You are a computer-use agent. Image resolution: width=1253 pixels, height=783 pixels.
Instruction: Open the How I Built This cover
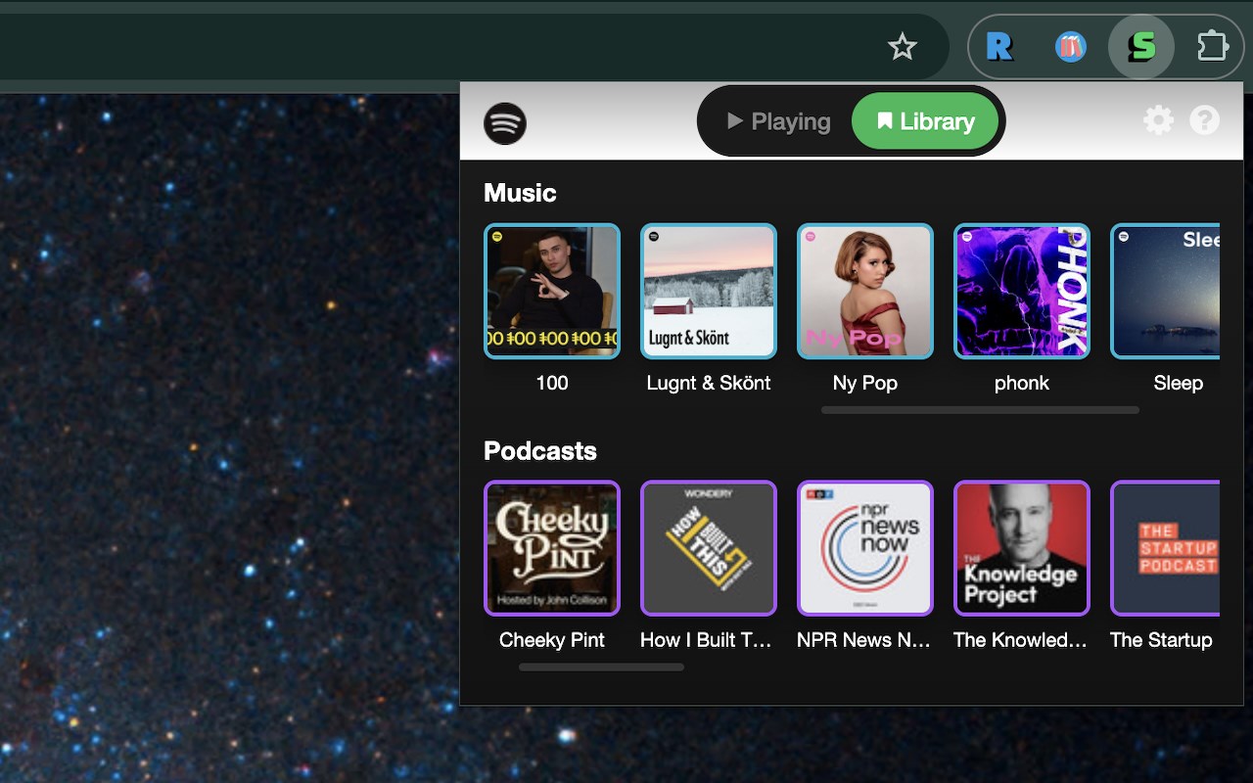tap(709, 548)
